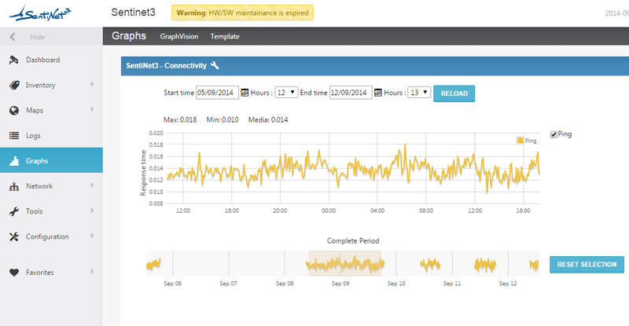
Task: Click the Sep 11 data segment in overview
Action: 485,265
